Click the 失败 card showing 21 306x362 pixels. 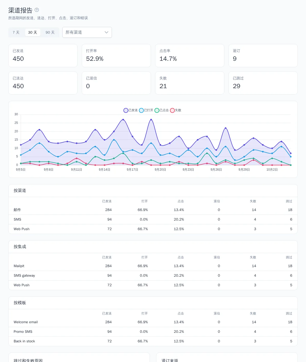point(190,83)
